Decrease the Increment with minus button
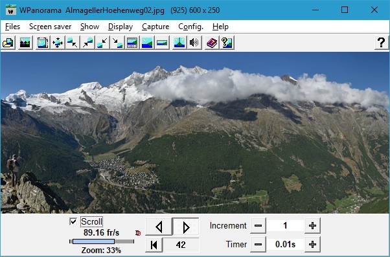 click(x=258, y=226)
